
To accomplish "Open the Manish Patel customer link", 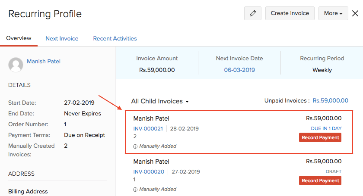I will tap(44, 61).
